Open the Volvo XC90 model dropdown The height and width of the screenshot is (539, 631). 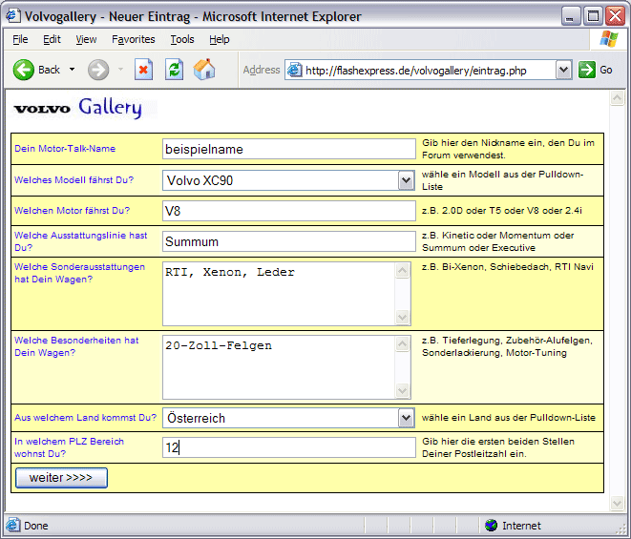tap(406, 180)
